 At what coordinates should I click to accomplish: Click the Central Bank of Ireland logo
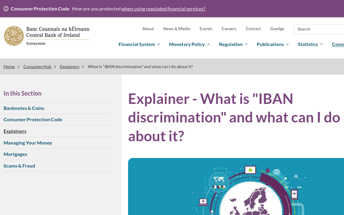(x=46, y=36)
